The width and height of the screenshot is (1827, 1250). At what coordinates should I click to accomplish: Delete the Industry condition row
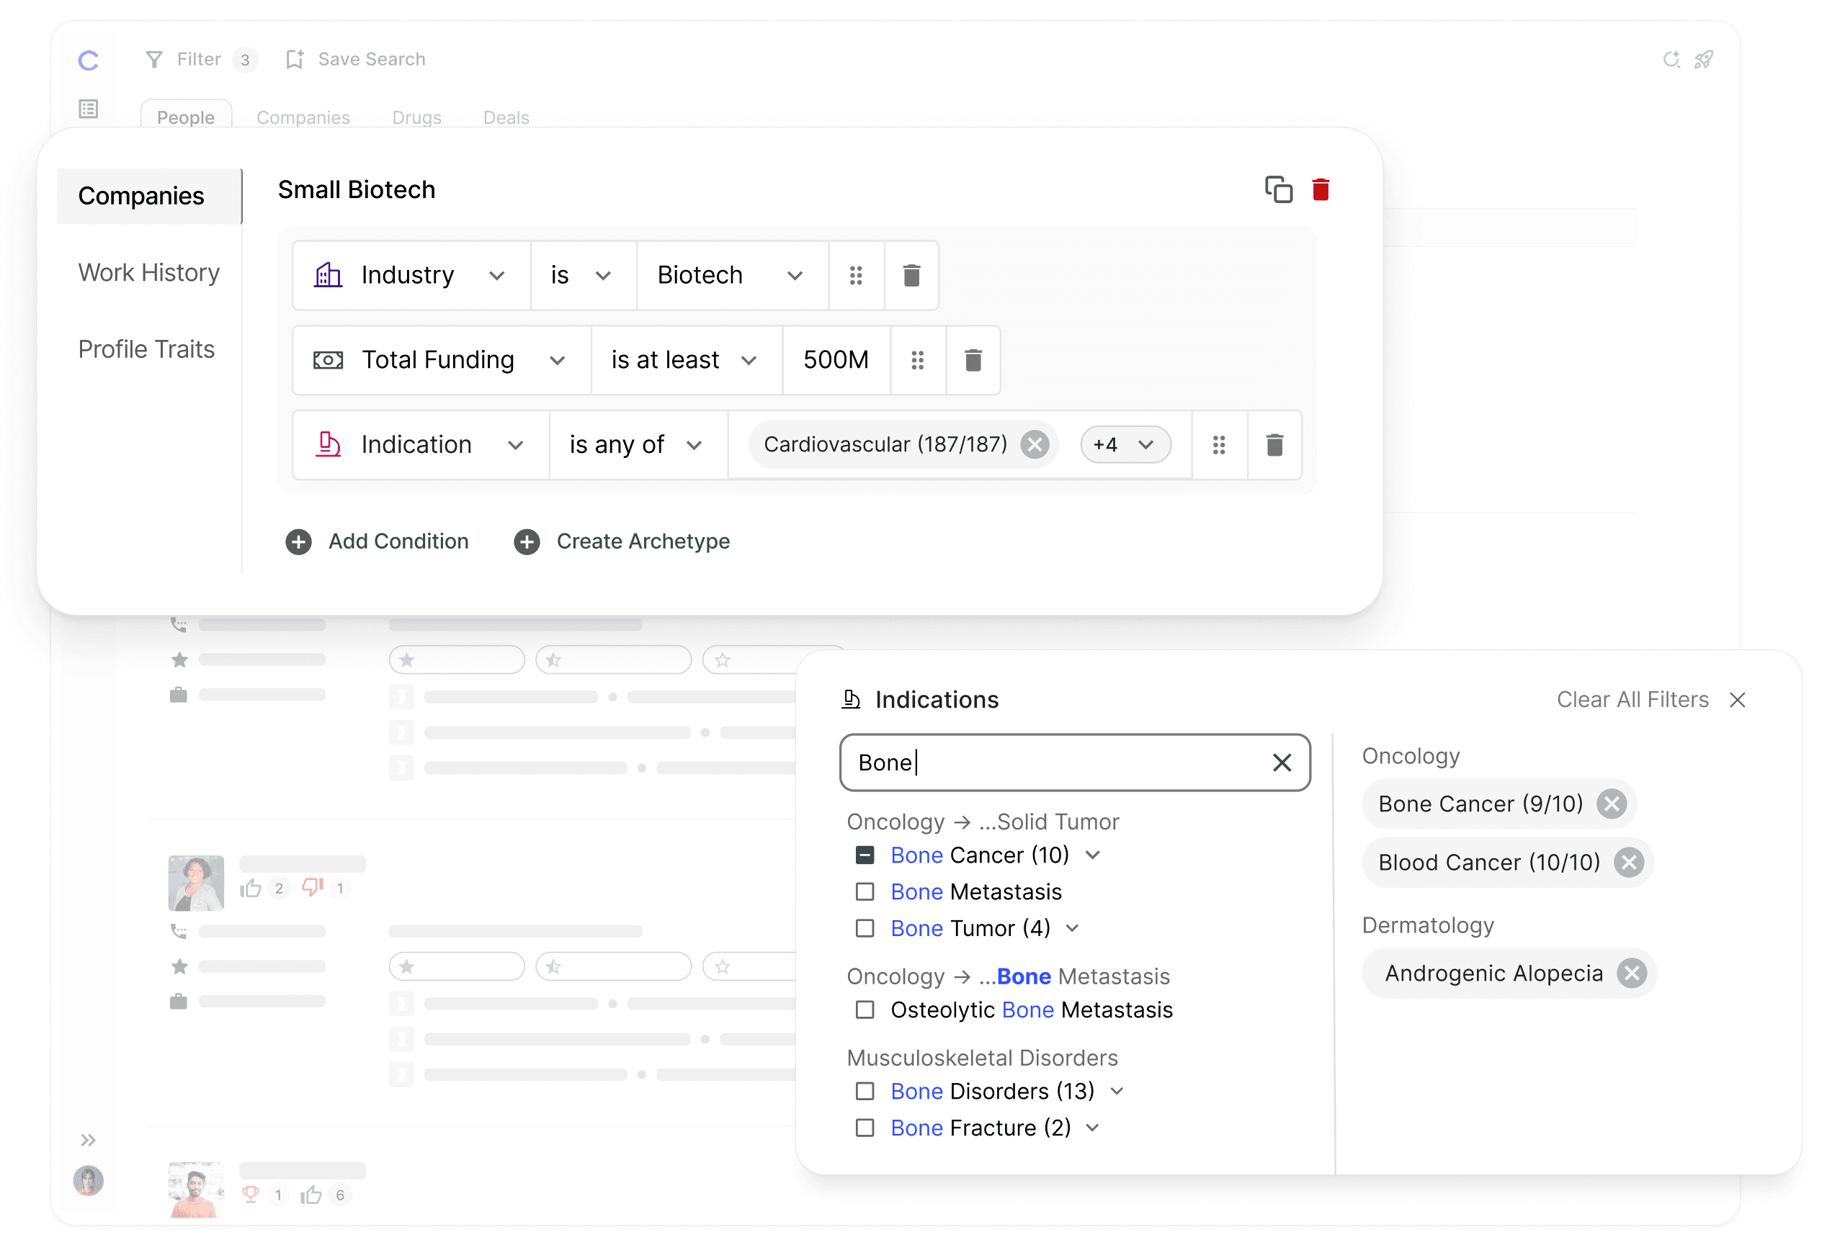point(911,275)
